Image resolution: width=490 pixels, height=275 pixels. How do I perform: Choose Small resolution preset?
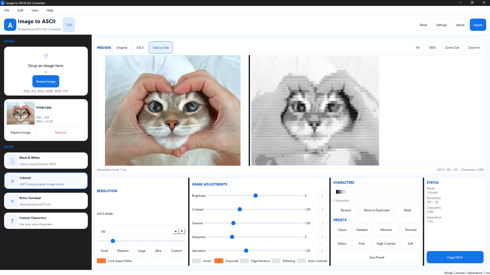104,251
